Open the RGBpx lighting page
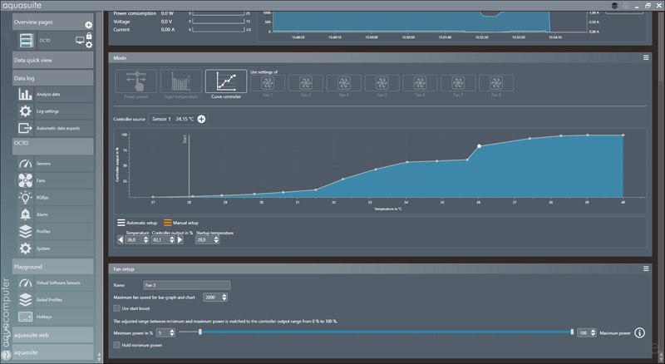This screenshot has width=665, height=364. [43, 197]
